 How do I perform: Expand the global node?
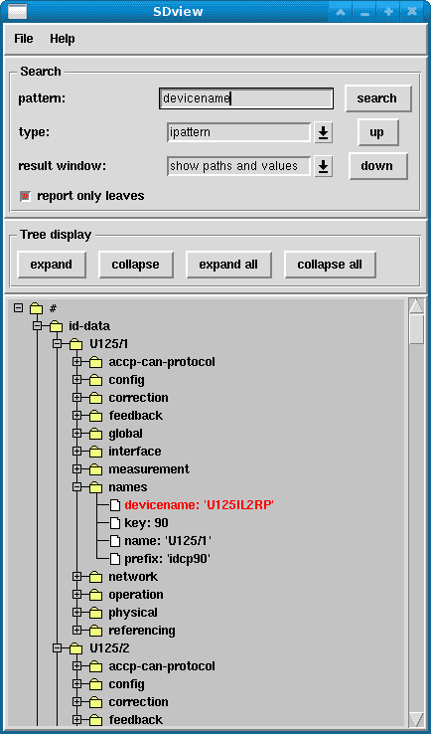click(77, 434)
